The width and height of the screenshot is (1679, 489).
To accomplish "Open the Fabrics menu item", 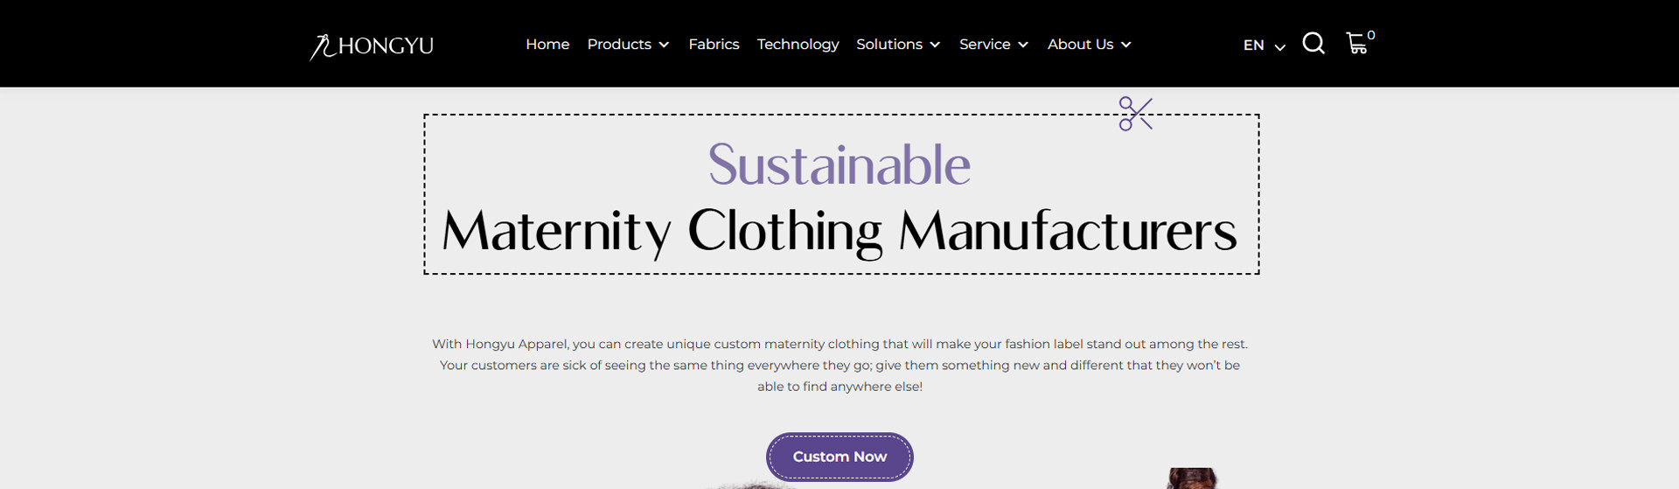I will (714, 44).
